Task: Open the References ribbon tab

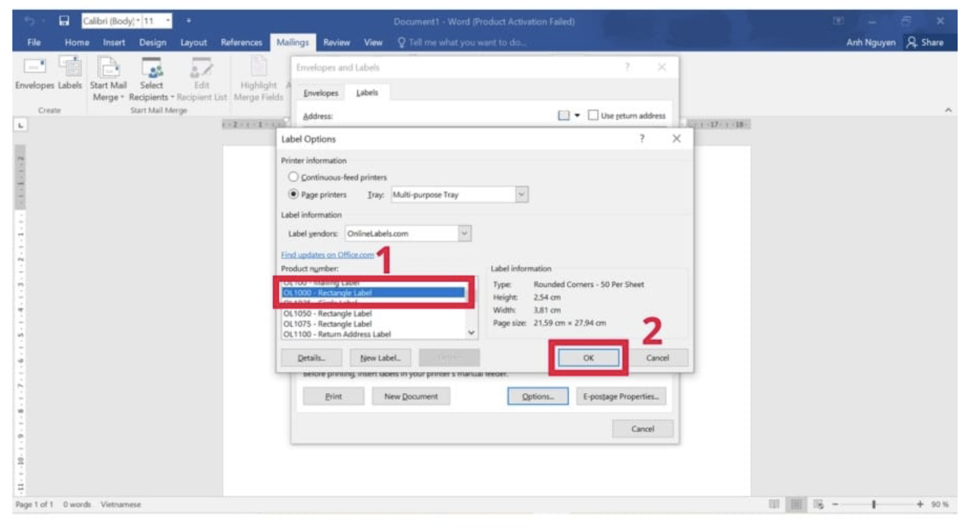Action: click(241, 43)
